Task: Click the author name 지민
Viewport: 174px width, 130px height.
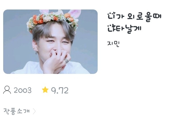Action: pos(113,44)
